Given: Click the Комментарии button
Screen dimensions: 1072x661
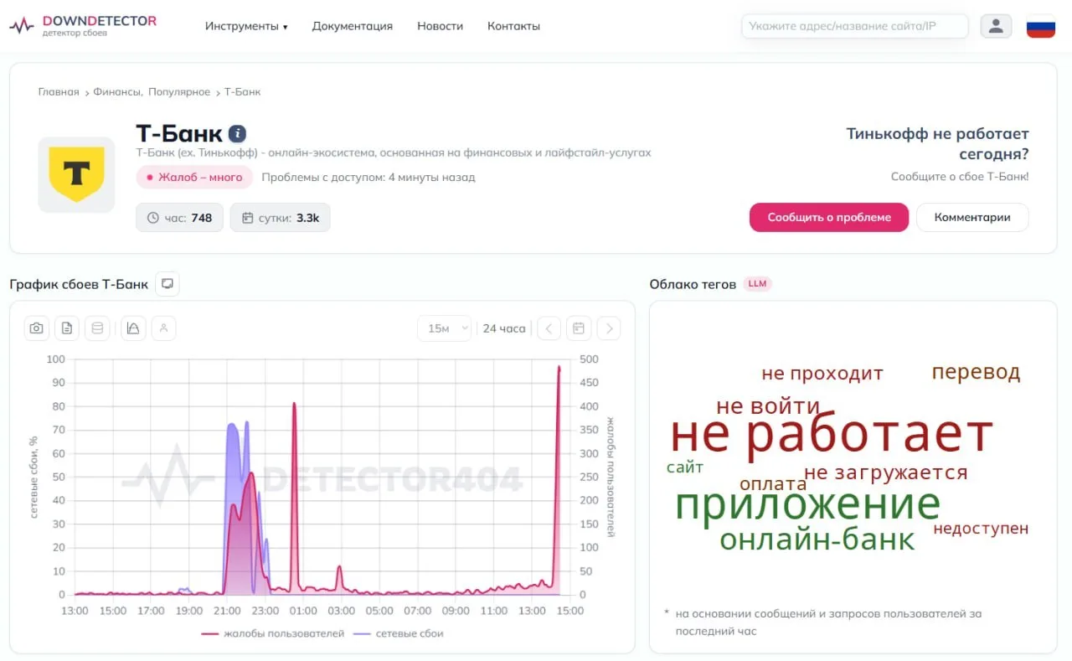Looking at the screenshot, I should pos(972,217).
